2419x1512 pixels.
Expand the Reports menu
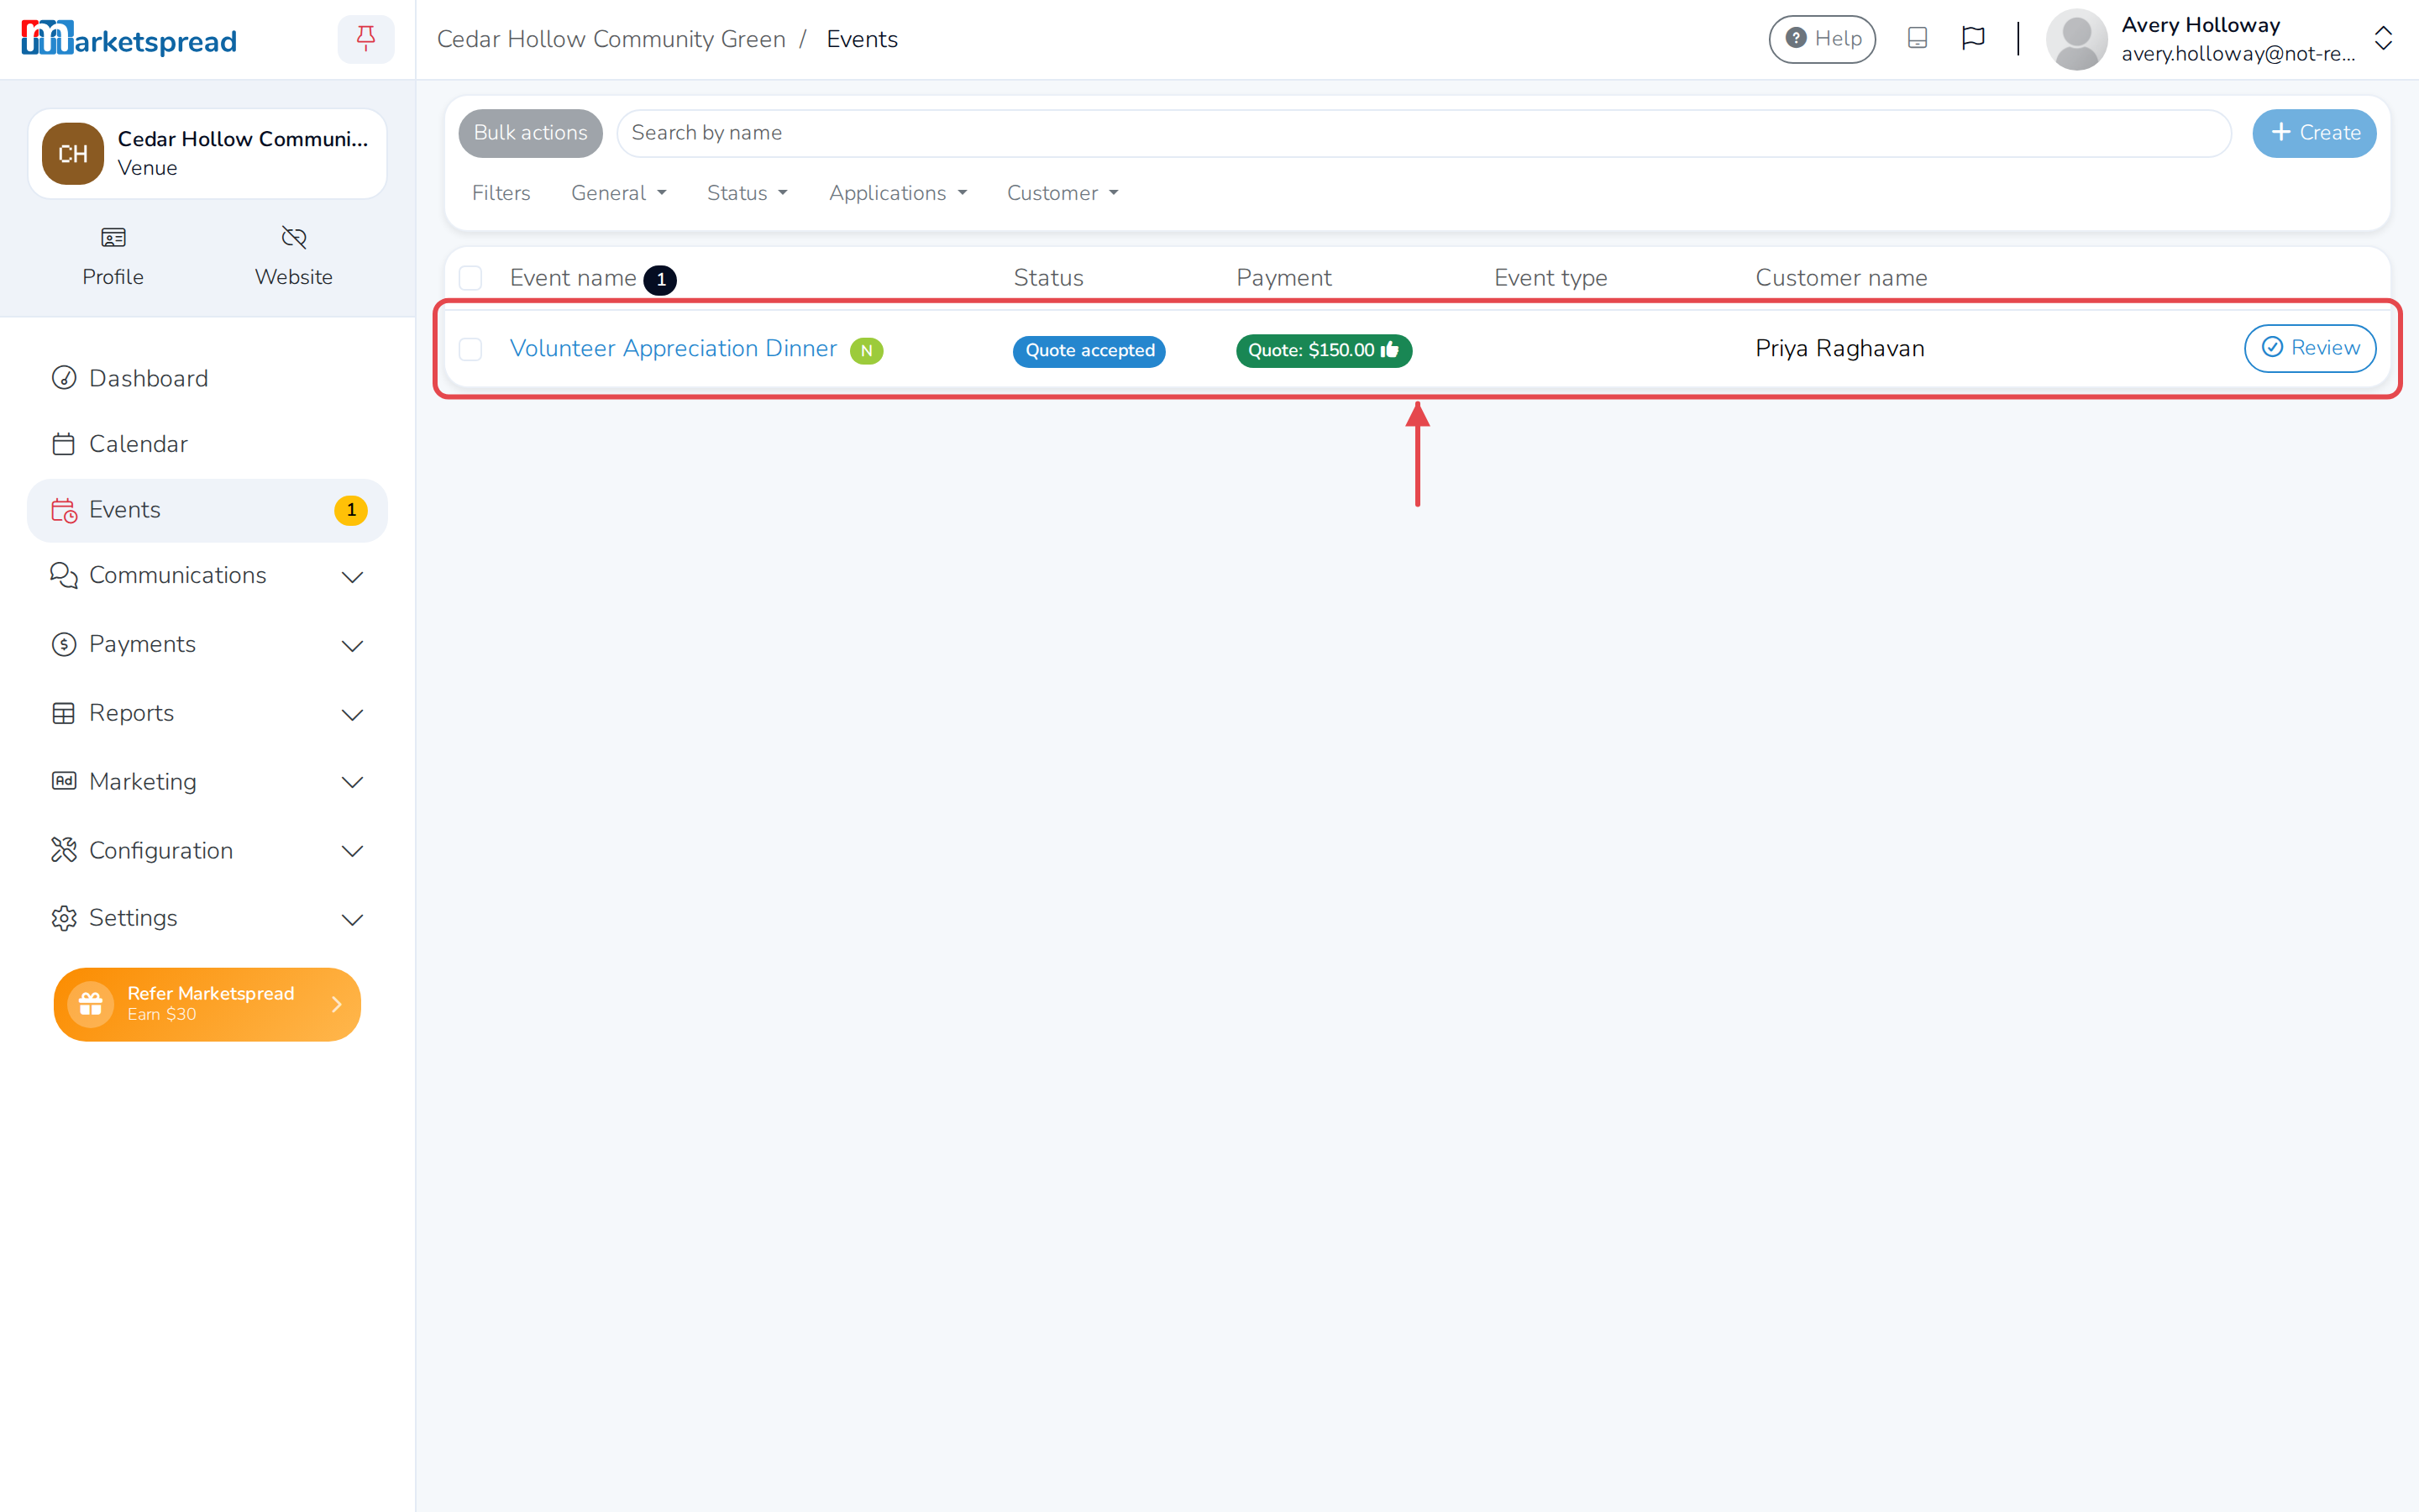pyautogui.click(x=208, y=713)
